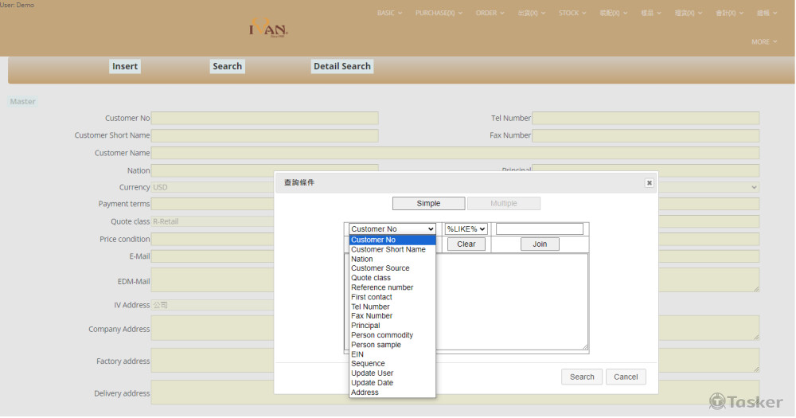
Task: Select 'Address' at bottom of list
Action: tap(365, 393)
